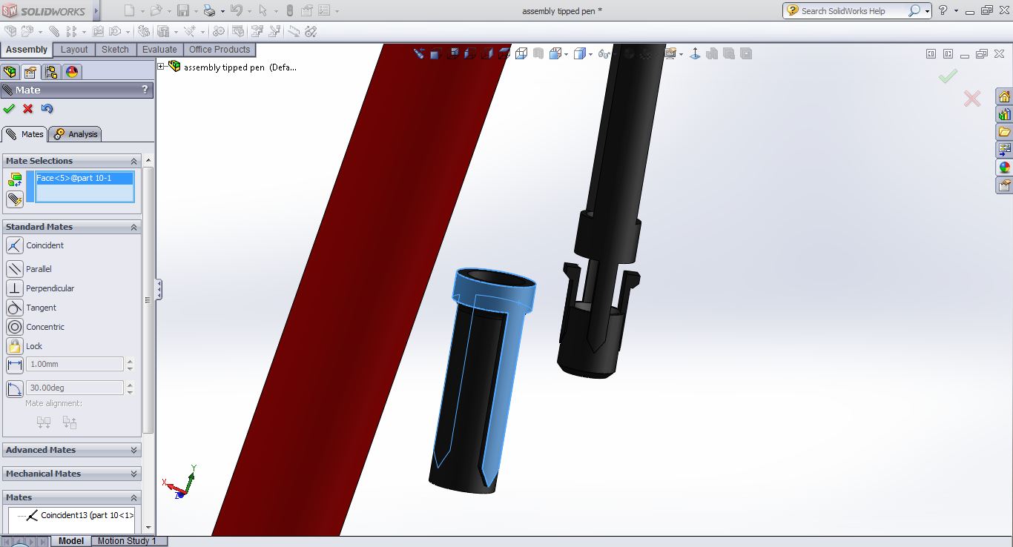
Task: Switch to the Layout tab
Action: point(74,50)
